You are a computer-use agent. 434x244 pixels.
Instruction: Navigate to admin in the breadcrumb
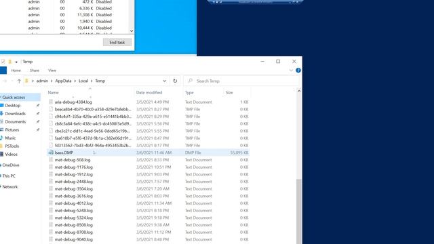point(42,81)
